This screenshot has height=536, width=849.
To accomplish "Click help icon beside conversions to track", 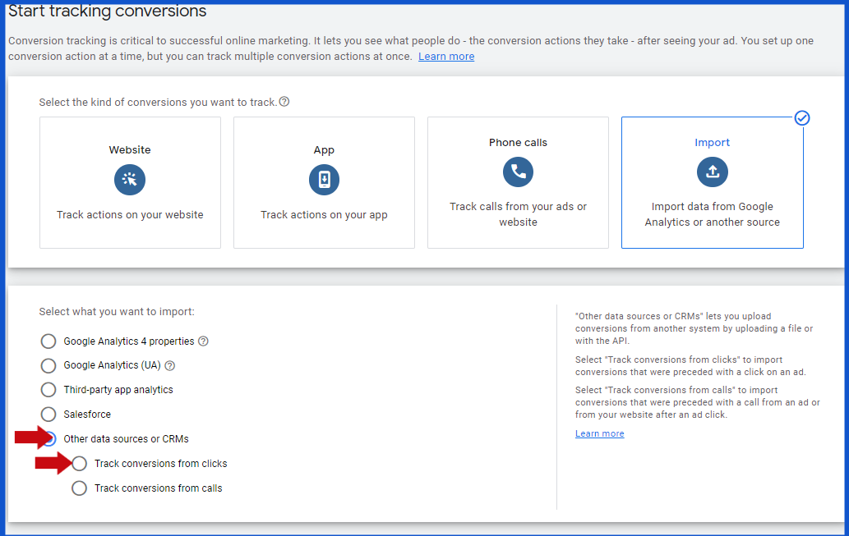I will [284, 102].
